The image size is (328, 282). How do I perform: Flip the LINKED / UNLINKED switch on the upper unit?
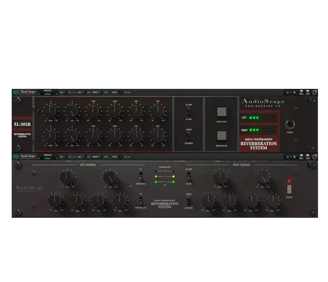188,136
